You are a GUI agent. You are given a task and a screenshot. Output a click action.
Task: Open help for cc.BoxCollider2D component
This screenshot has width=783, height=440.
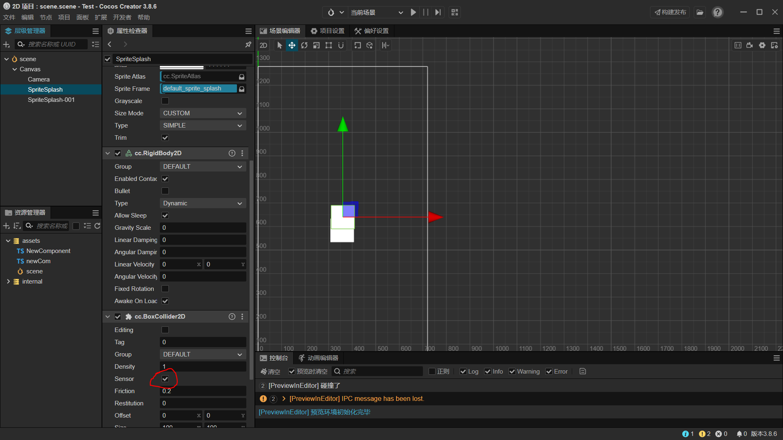pos(232,317)
